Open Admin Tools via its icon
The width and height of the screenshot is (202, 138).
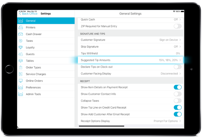[x=21, y=94]
